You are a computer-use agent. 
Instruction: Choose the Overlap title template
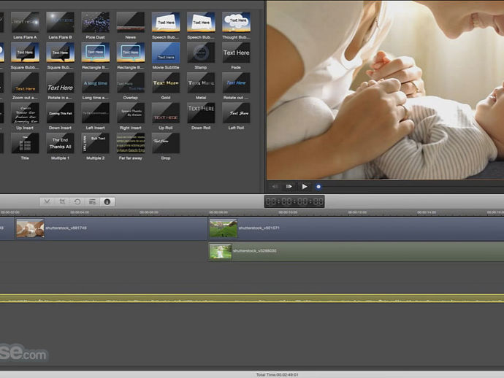131,86
